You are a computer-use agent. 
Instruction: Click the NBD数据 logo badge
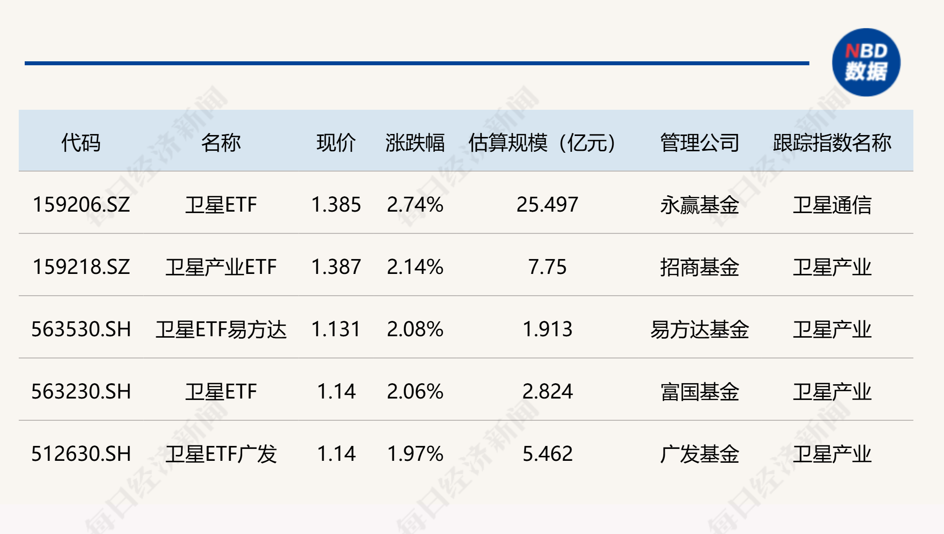pyautogui.click(x=866, y=62)
